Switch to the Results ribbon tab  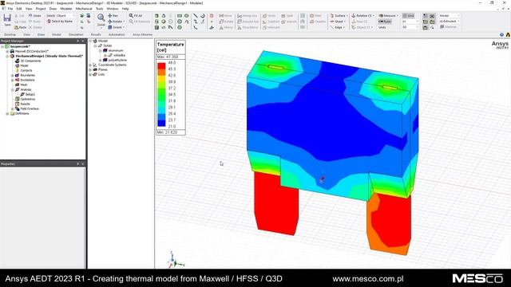pos(96,34)
